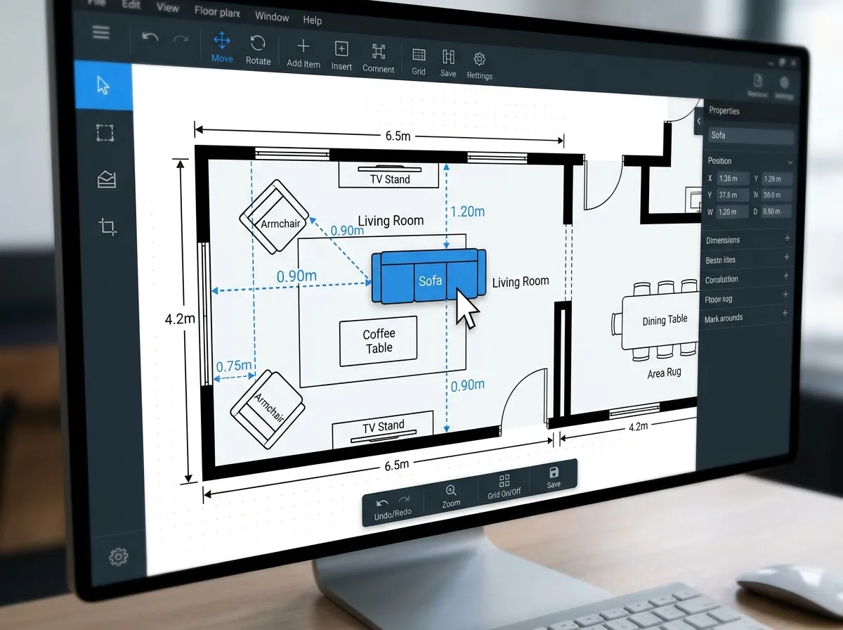Expand the Floor section plus

785,295
